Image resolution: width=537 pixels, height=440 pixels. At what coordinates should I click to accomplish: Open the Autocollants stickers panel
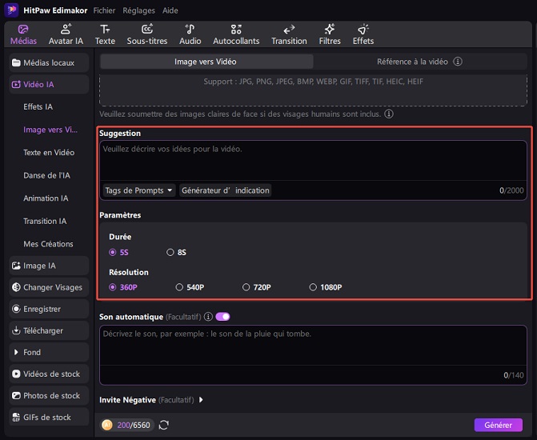[236, 30]
